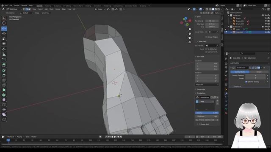
Task: Open the Add Modifier dropdown
Action: pyautogui.click(x=249, y=63)
